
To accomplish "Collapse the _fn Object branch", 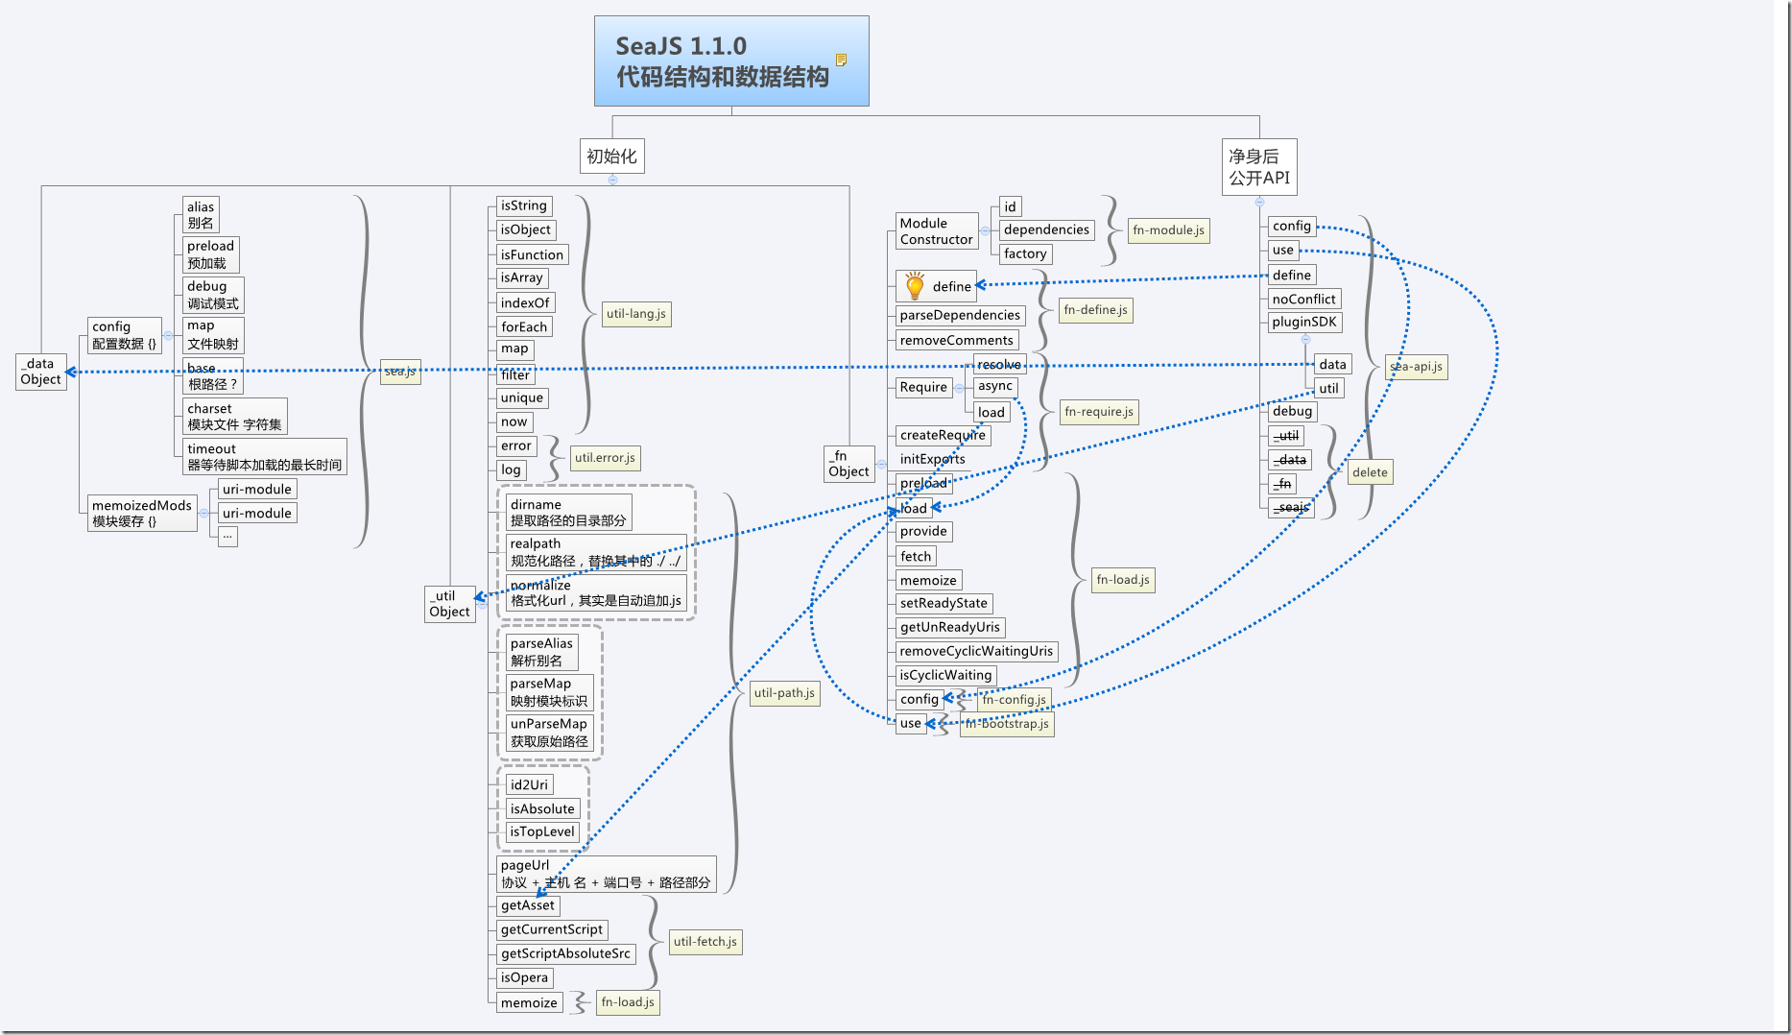I will 881,464.
